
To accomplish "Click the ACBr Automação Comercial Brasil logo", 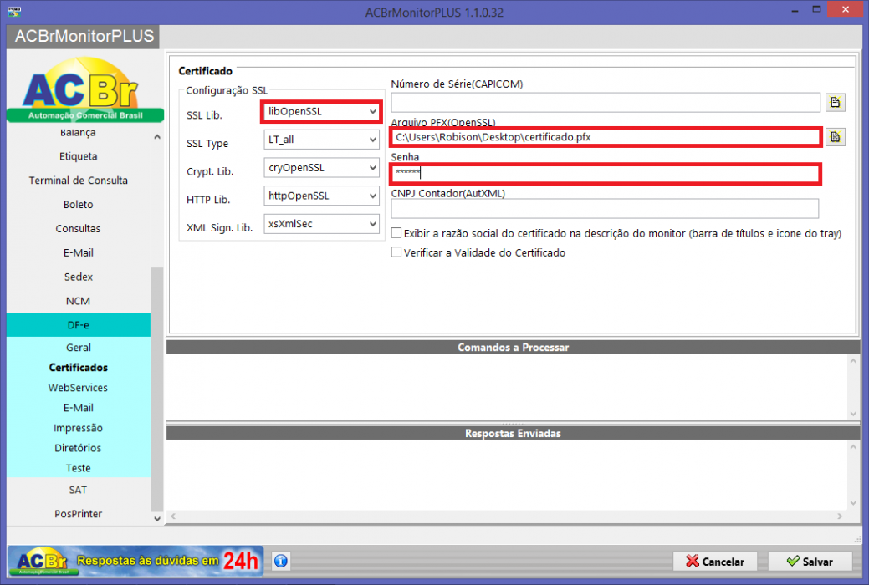I will [x=85, y=89].
